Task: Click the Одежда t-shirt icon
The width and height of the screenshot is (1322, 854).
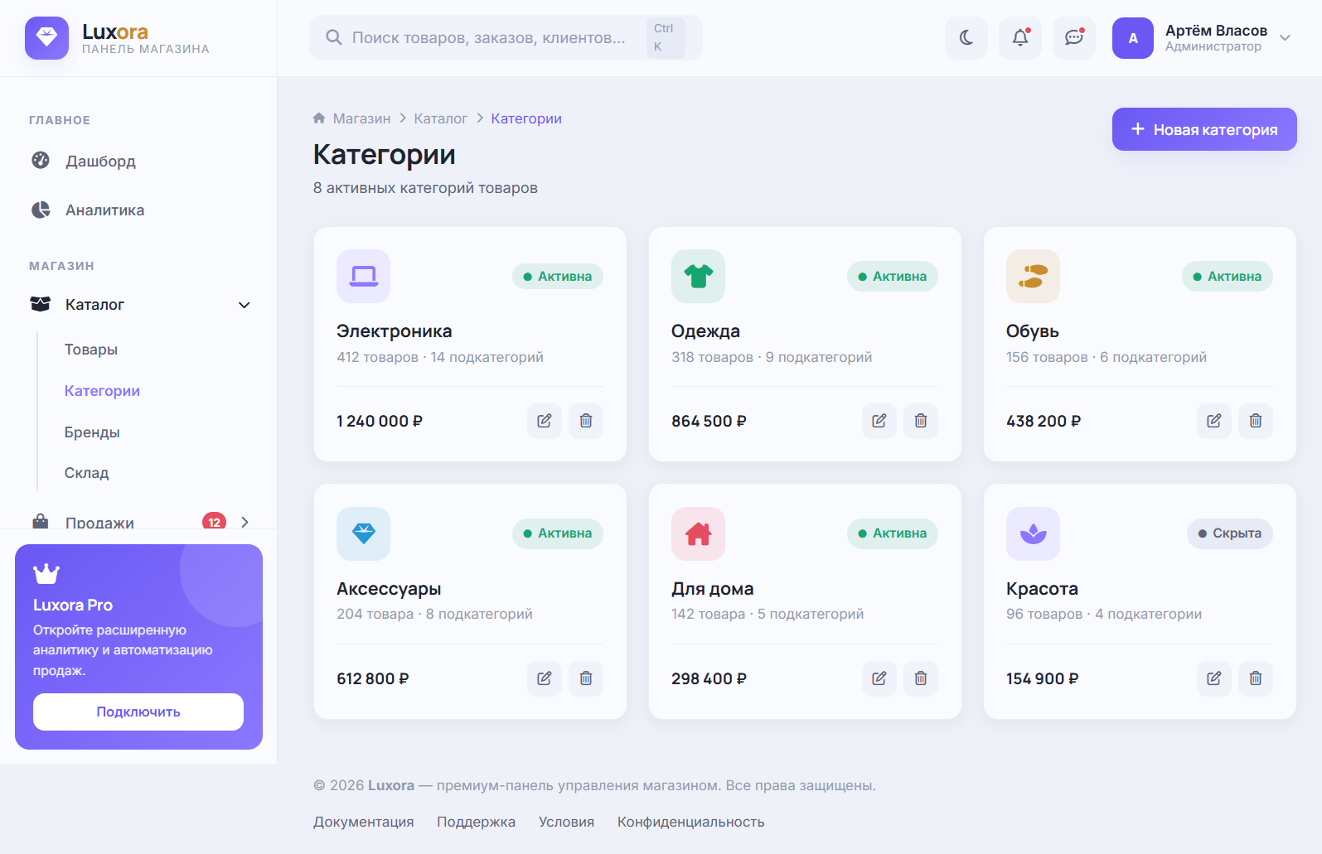Action: (x=698, y=276)
